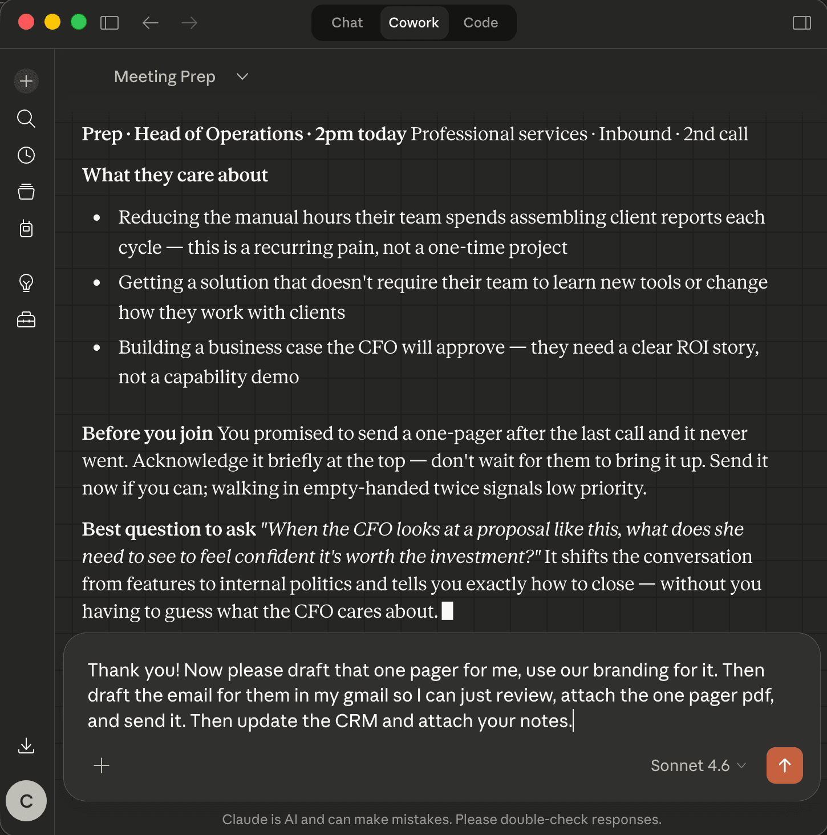
Task: Start a new chat with the plus icon
Action: click(x=26, y=81)
